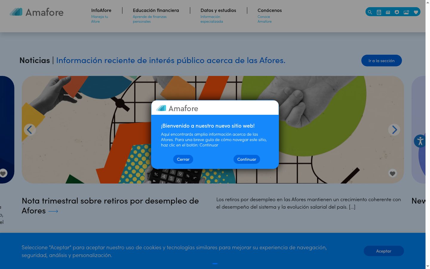Open the Conócenos menu
The width and height of the screenshot is (430, 269).
coord(270,10)
